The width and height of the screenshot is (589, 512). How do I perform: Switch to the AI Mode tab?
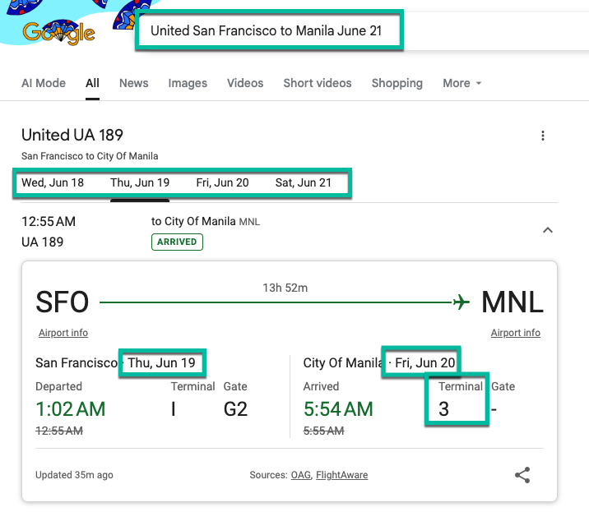pos(44,83)
